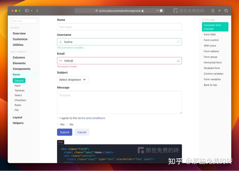Open the chevron menu beside the sidebar button

click(31, 11)
